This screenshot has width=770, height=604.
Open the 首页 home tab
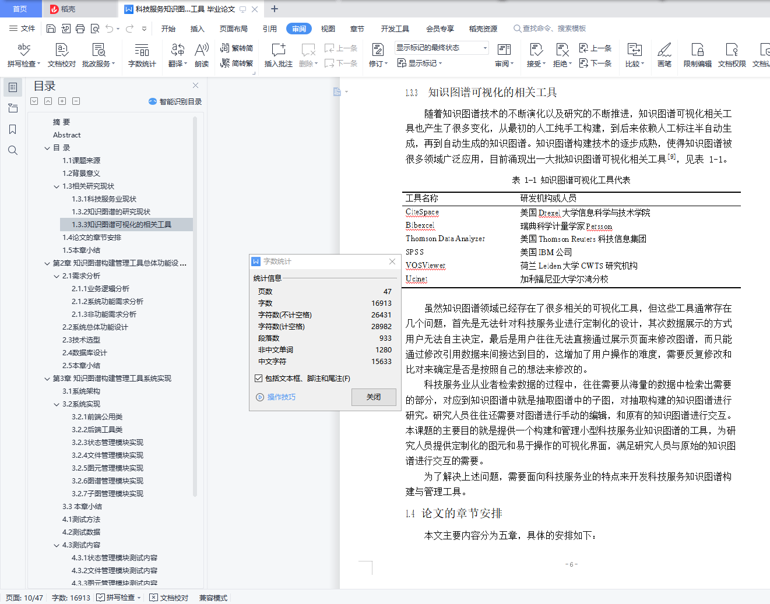pyautogui.click(x=20, y=9)
